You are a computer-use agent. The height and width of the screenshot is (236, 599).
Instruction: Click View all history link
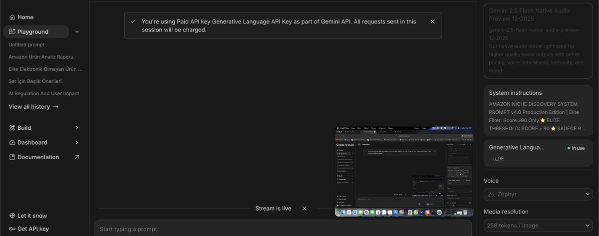coord(33,106)
